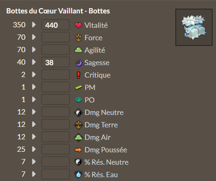Click the % Rés. Eau water drop icon
216x181 pixels.
tap(79, 175)
